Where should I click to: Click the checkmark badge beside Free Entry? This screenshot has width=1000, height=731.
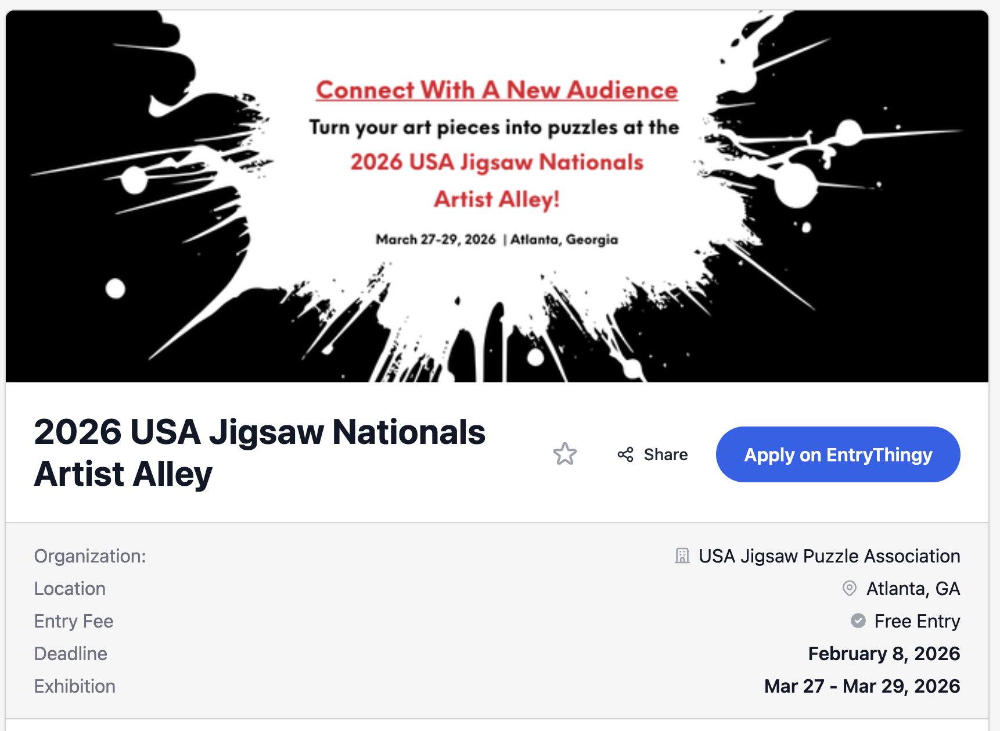[858, 621]
